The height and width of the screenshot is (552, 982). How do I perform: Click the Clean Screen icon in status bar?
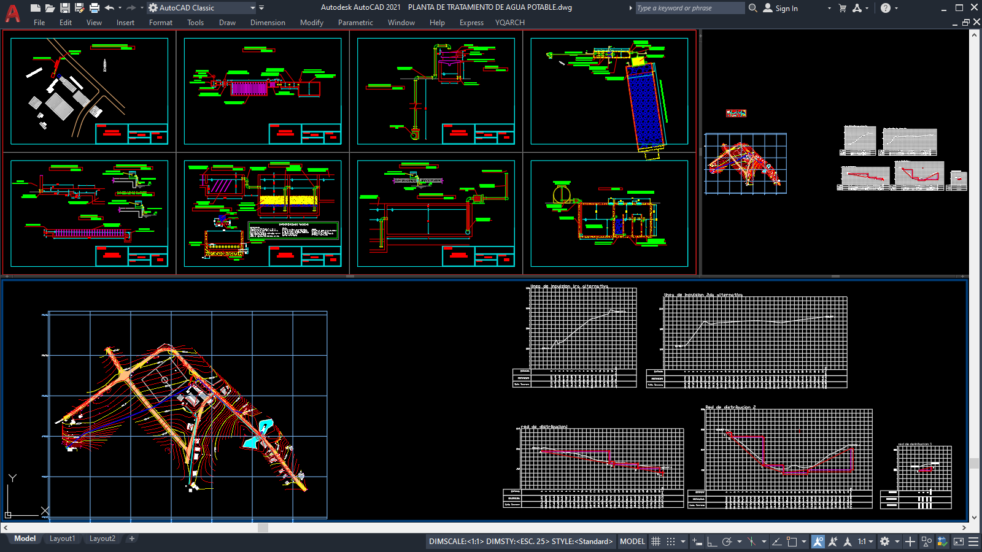(x=958, y=542)
